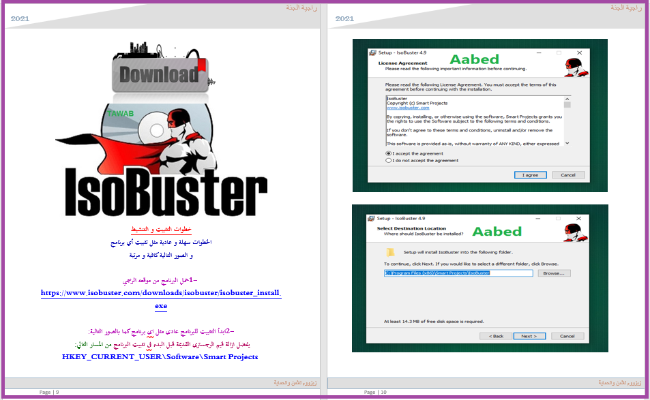Open the isobuster_install.exe download link
This screenshot has width=650, height=400.
pos(161,299)
